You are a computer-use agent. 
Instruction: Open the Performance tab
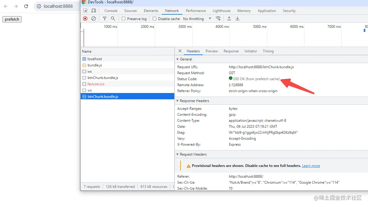pos(196,11)
